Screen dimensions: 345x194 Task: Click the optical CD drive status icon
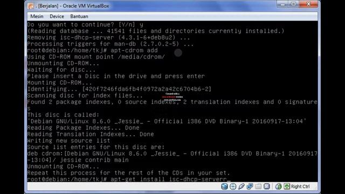click(x=233, y=186)
